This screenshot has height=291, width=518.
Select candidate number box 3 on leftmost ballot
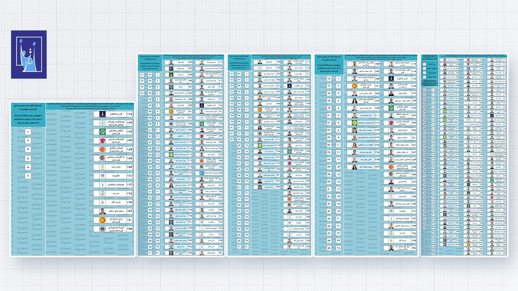[x=28, y=149]
